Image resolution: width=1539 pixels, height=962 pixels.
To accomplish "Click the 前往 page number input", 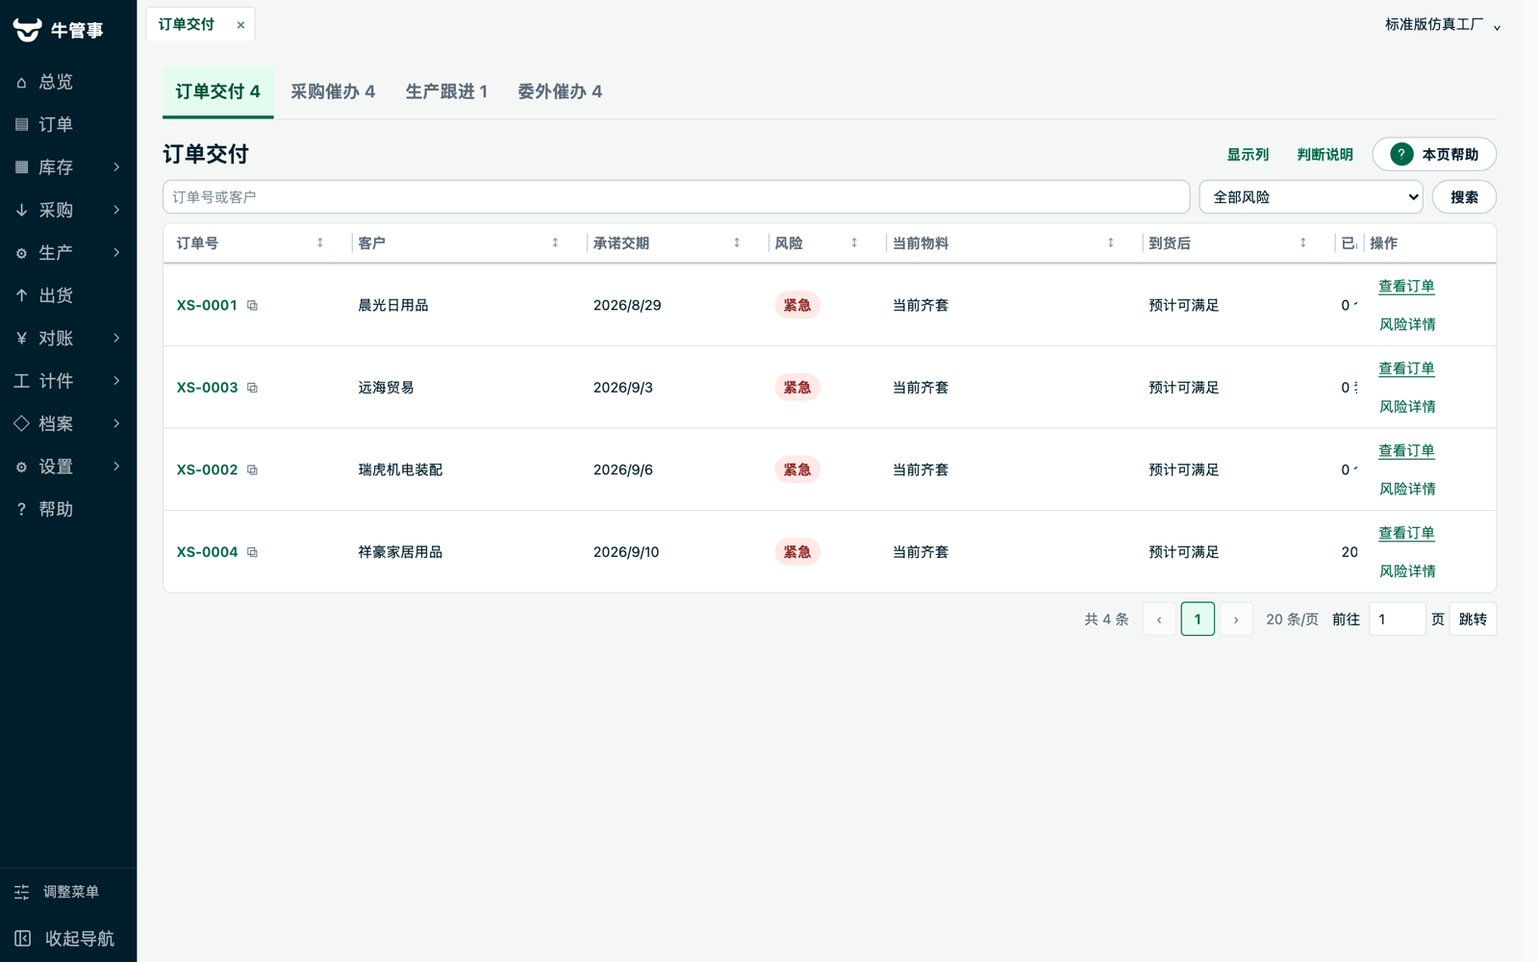I will click(1397, 620).
